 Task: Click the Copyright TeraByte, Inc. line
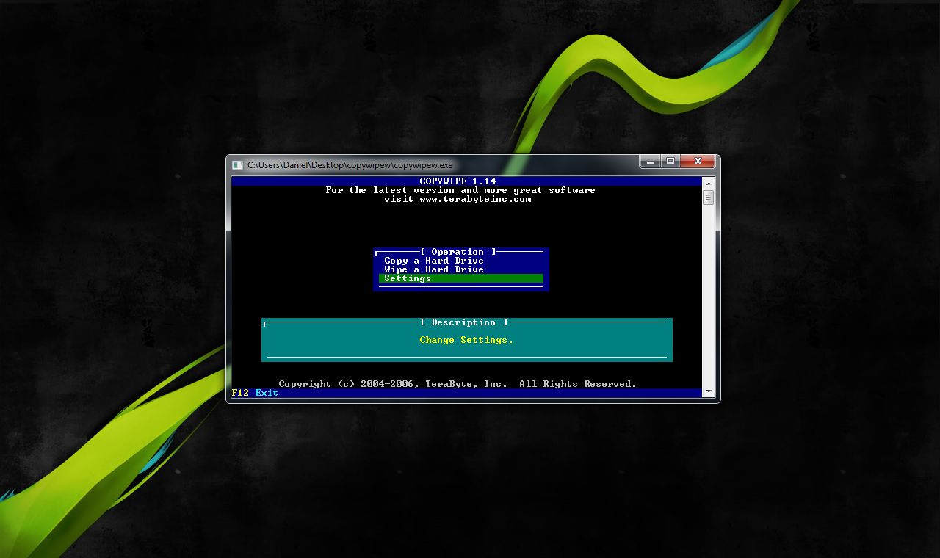click(458, 384)
